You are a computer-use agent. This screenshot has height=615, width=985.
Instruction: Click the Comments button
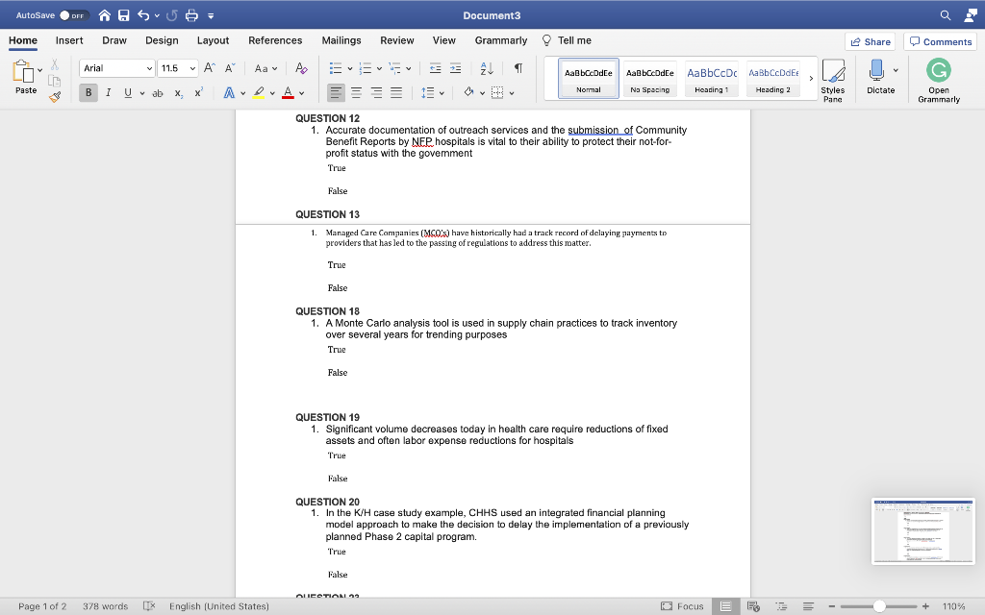941,41
